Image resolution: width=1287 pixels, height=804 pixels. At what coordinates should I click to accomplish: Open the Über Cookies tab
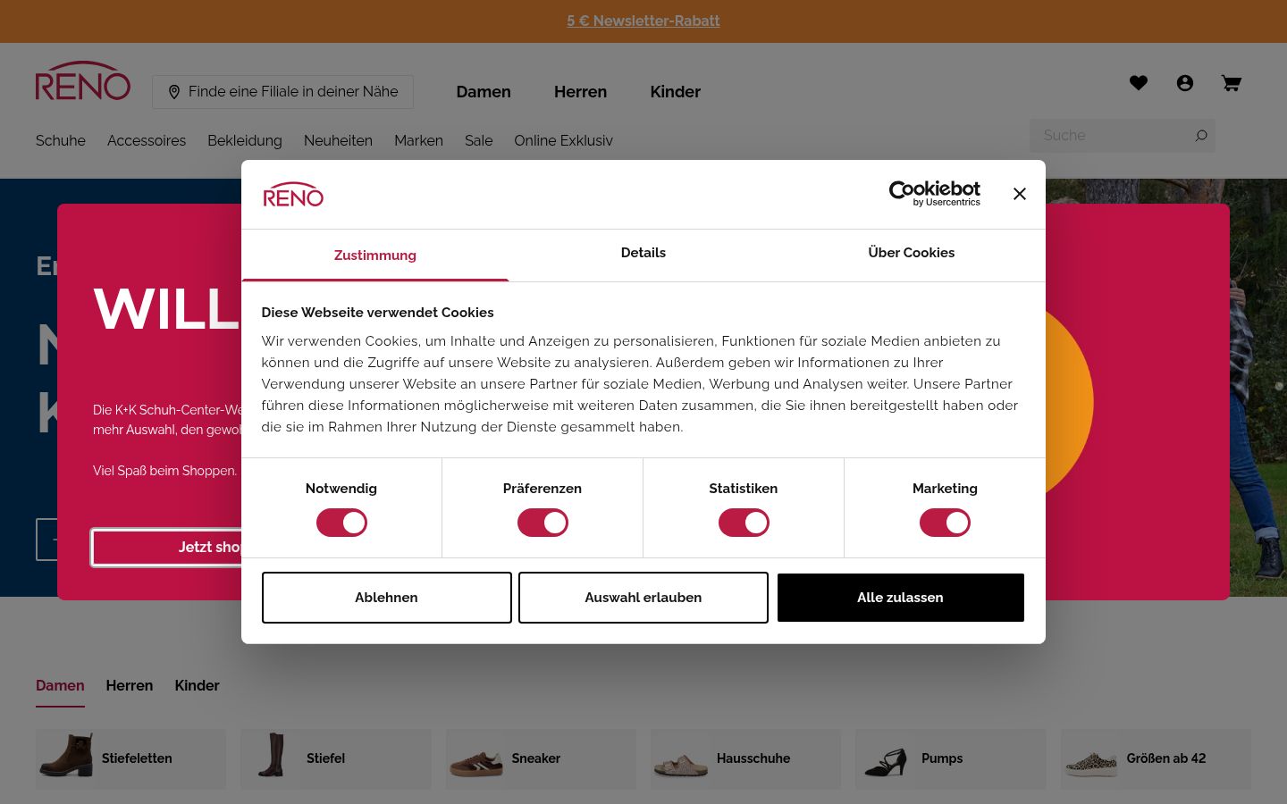[912, 254]
